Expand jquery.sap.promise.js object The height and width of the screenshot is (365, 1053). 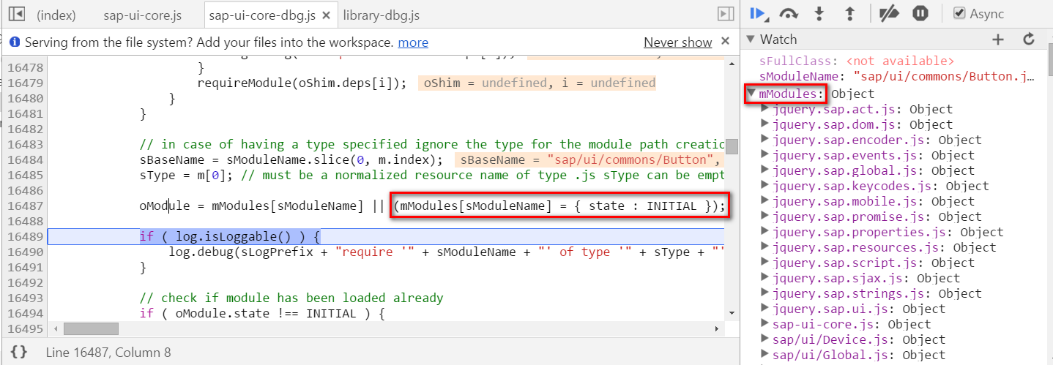tap(765, 217)
